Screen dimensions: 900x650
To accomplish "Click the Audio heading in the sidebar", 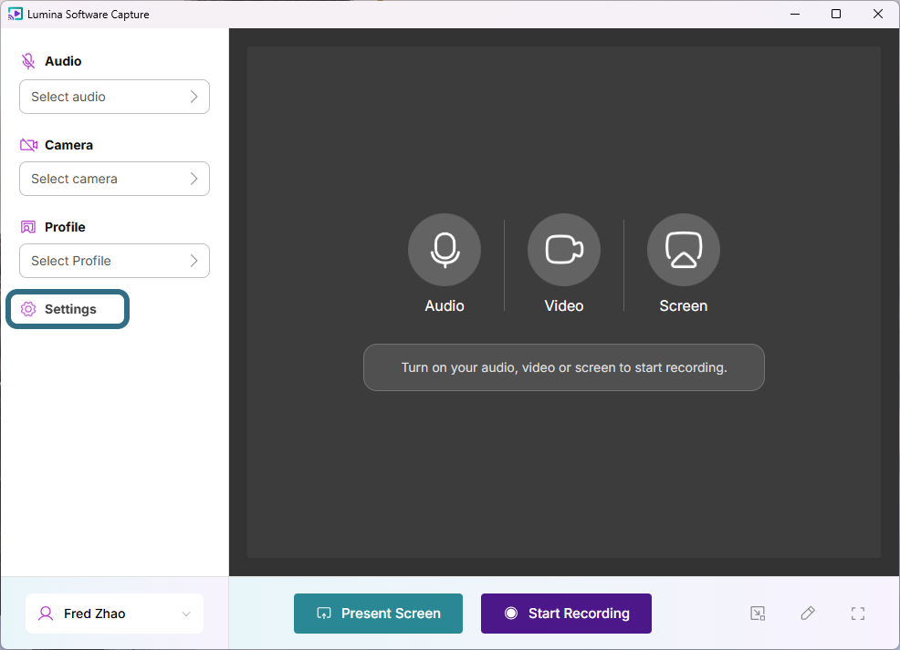I will [x=63, y=61].
